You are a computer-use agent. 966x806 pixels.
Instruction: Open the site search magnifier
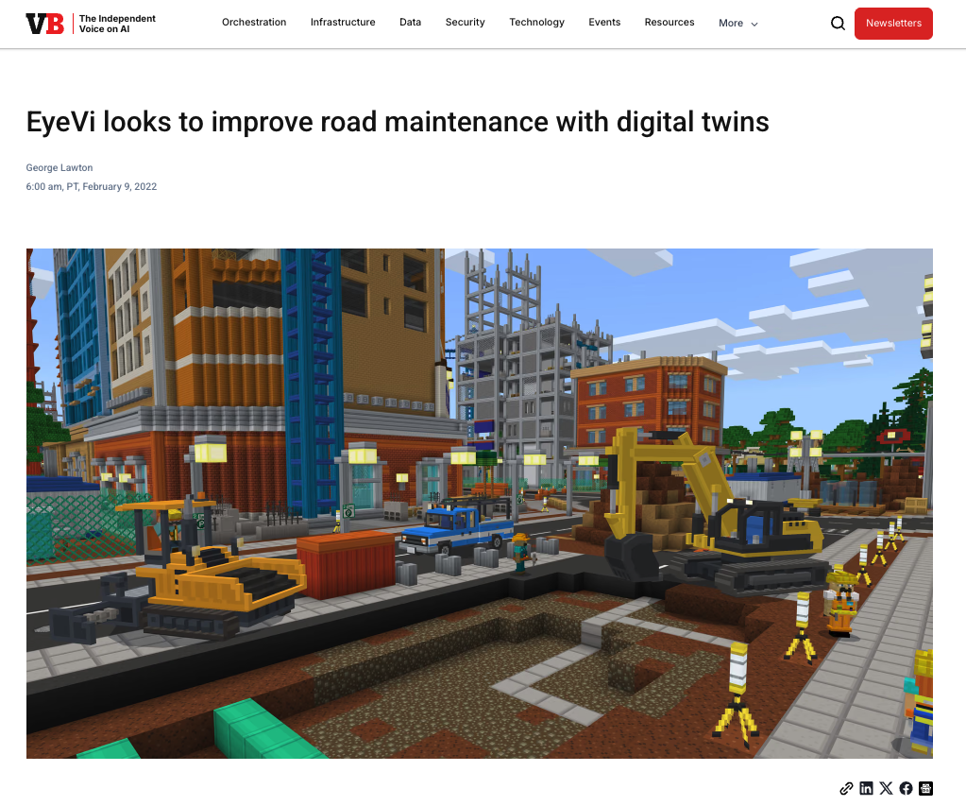click(838, 24)
